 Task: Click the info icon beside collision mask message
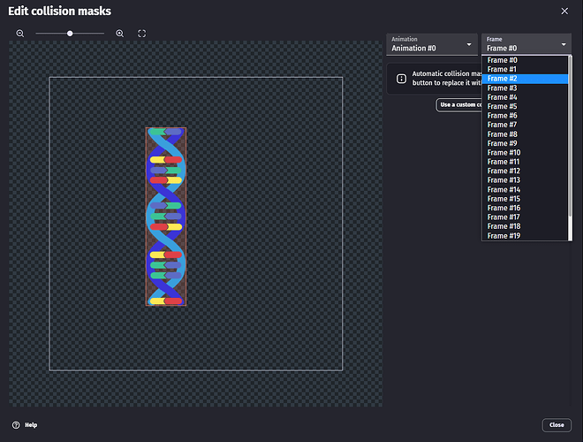[x=401, y=78]
